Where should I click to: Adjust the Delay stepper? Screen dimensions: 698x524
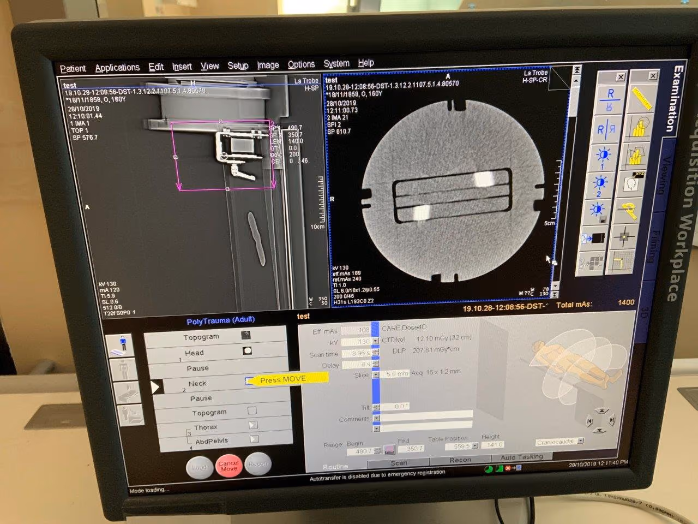click(x=375, y=364)
